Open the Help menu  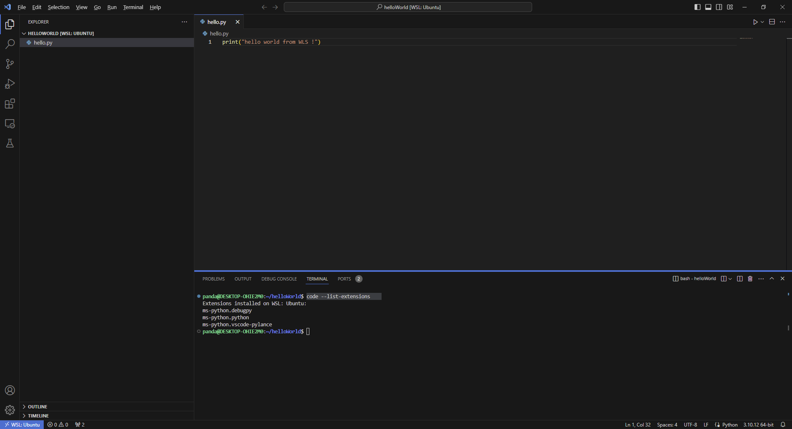click(155, 7)
